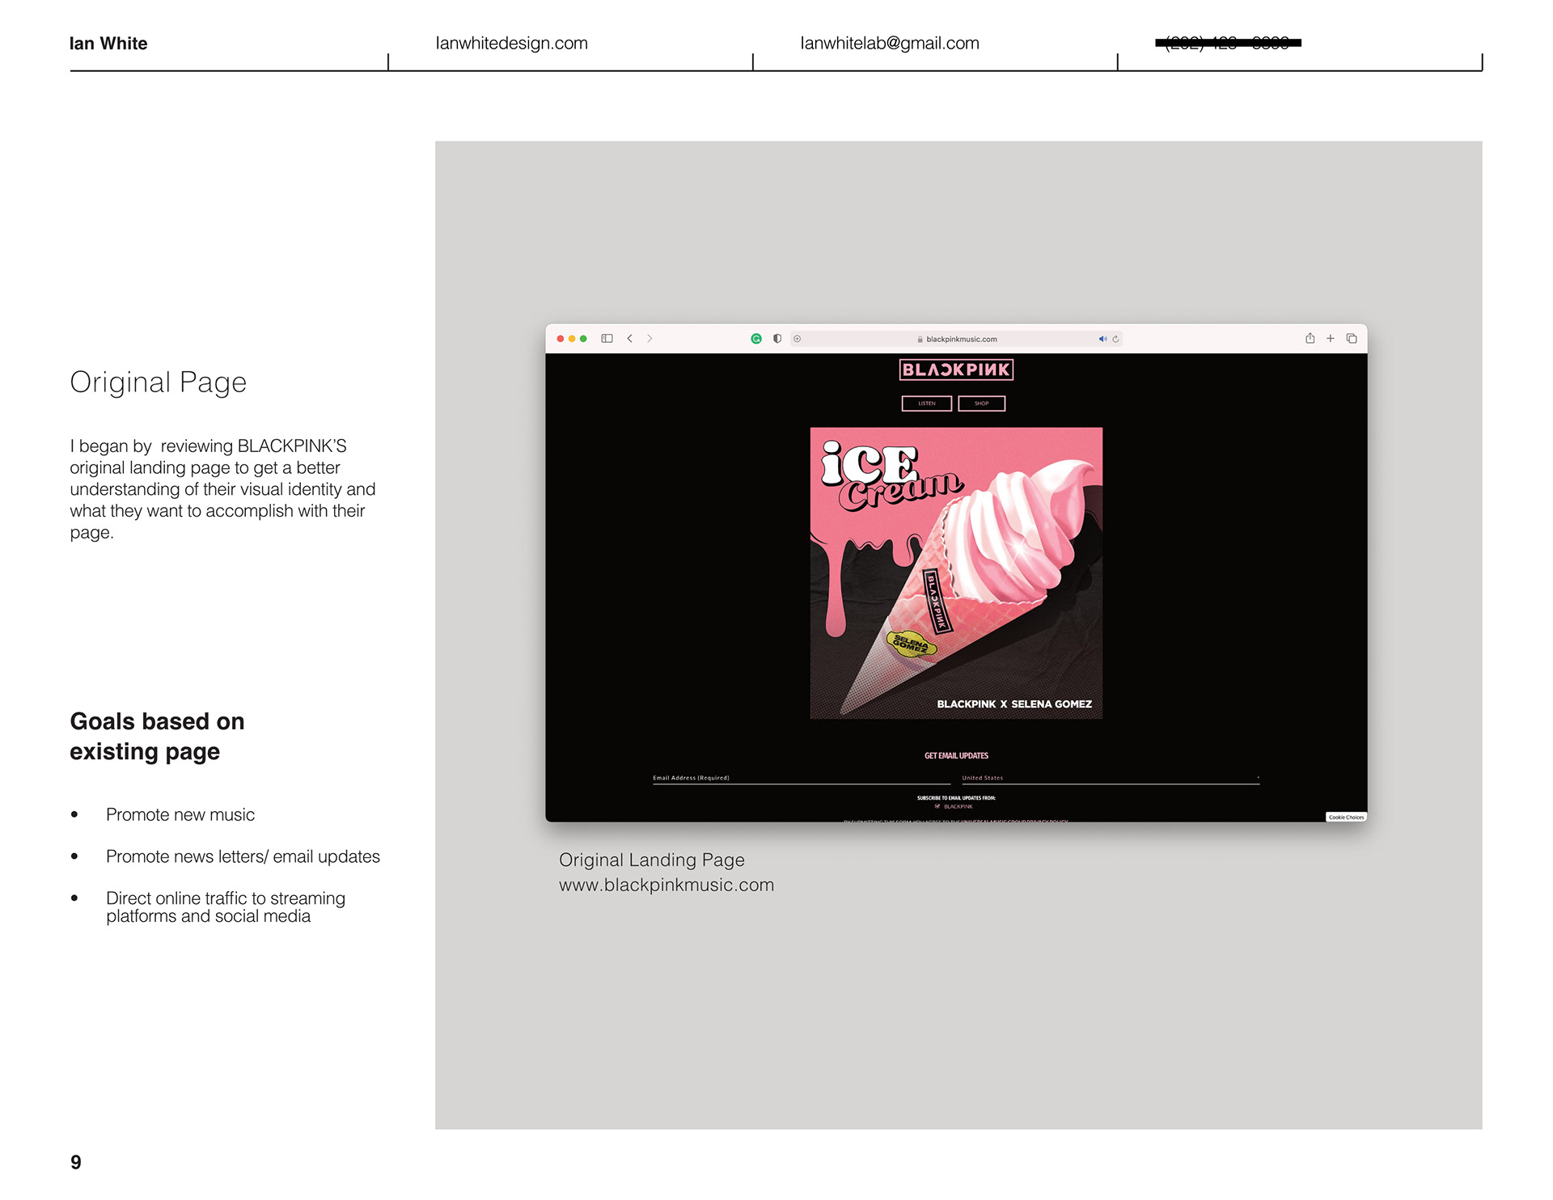The width and height of the screenshot is (1553, 1200).
Task: Open a new tab with plus icon
Action: click(1331, 339)
